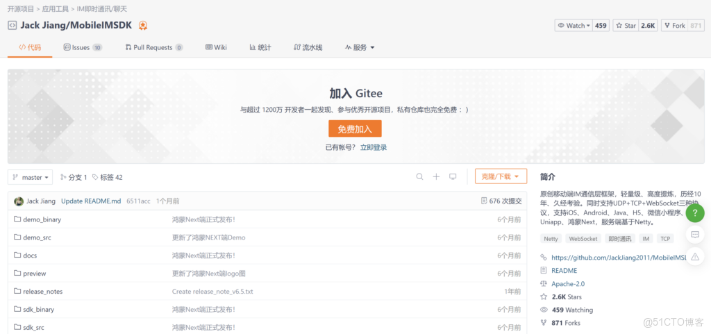Open the Pull Requests tab
The height and width of the screenshot is (334, 711).
[153, 47]
